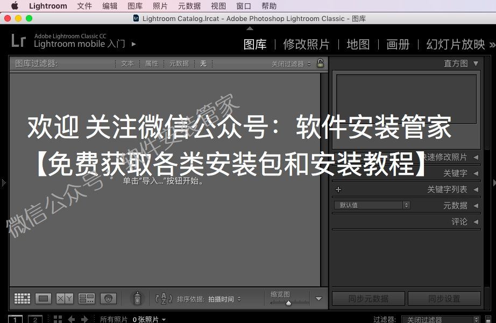Open 视图 menu
Screen dimensions: 496x323
tap(218, 6)
